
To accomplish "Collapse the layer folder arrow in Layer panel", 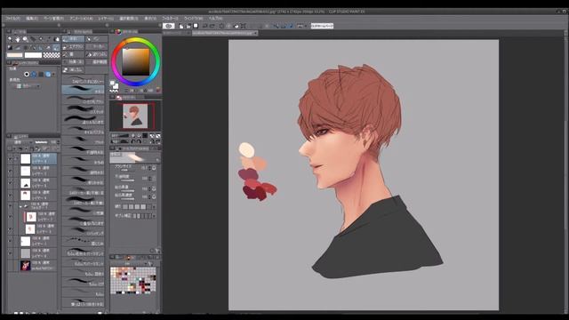I will (20, 206).
